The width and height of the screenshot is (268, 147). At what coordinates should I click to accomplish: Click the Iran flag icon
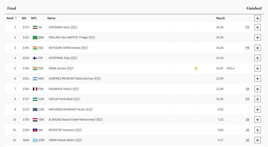tap(35, 27)
